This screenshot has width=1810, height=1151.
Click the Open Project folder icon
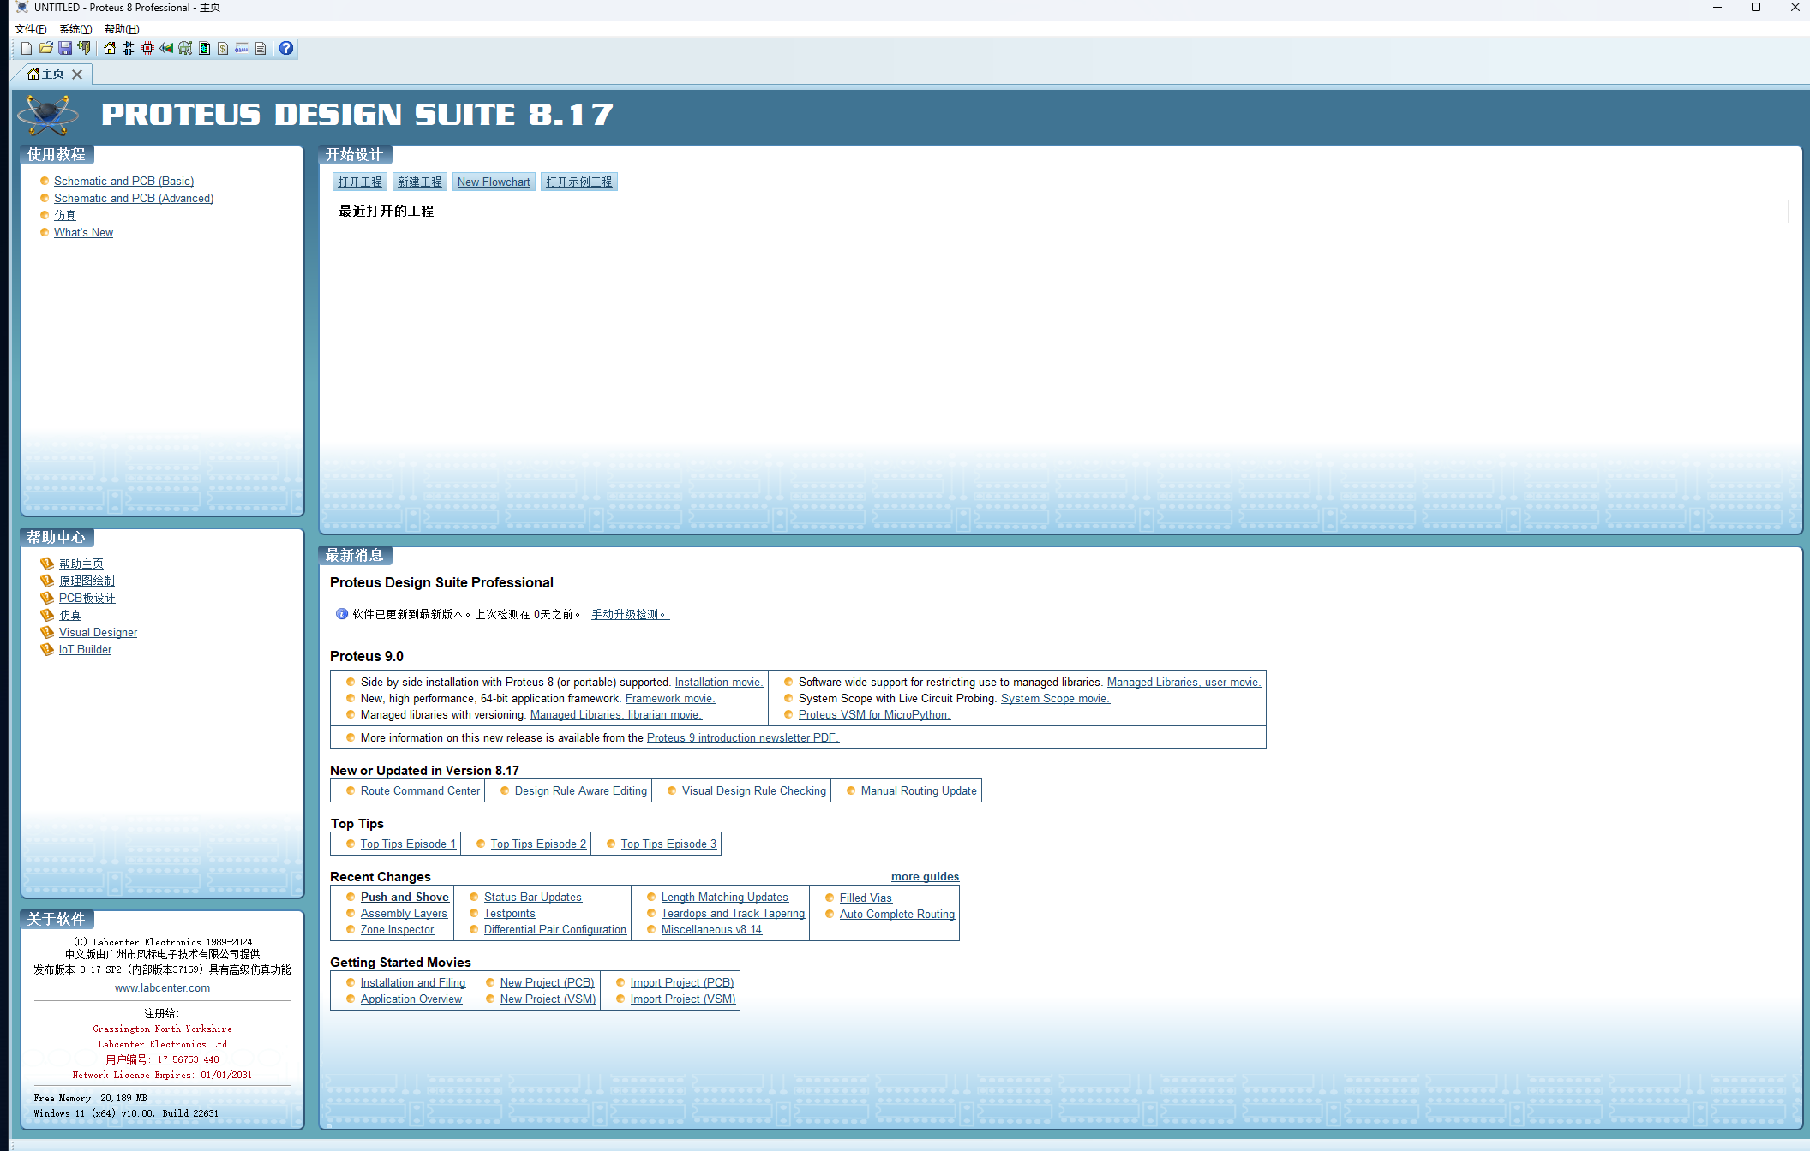coord(45,49)
